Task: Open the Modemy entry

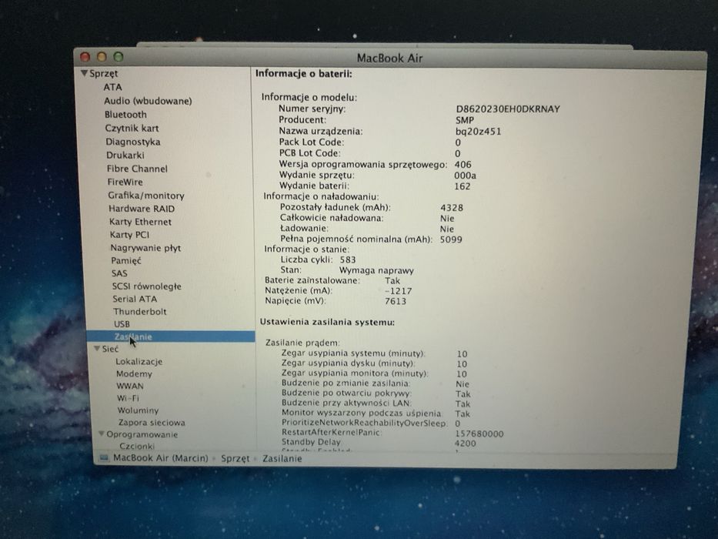Action: (x=134, y=373)
